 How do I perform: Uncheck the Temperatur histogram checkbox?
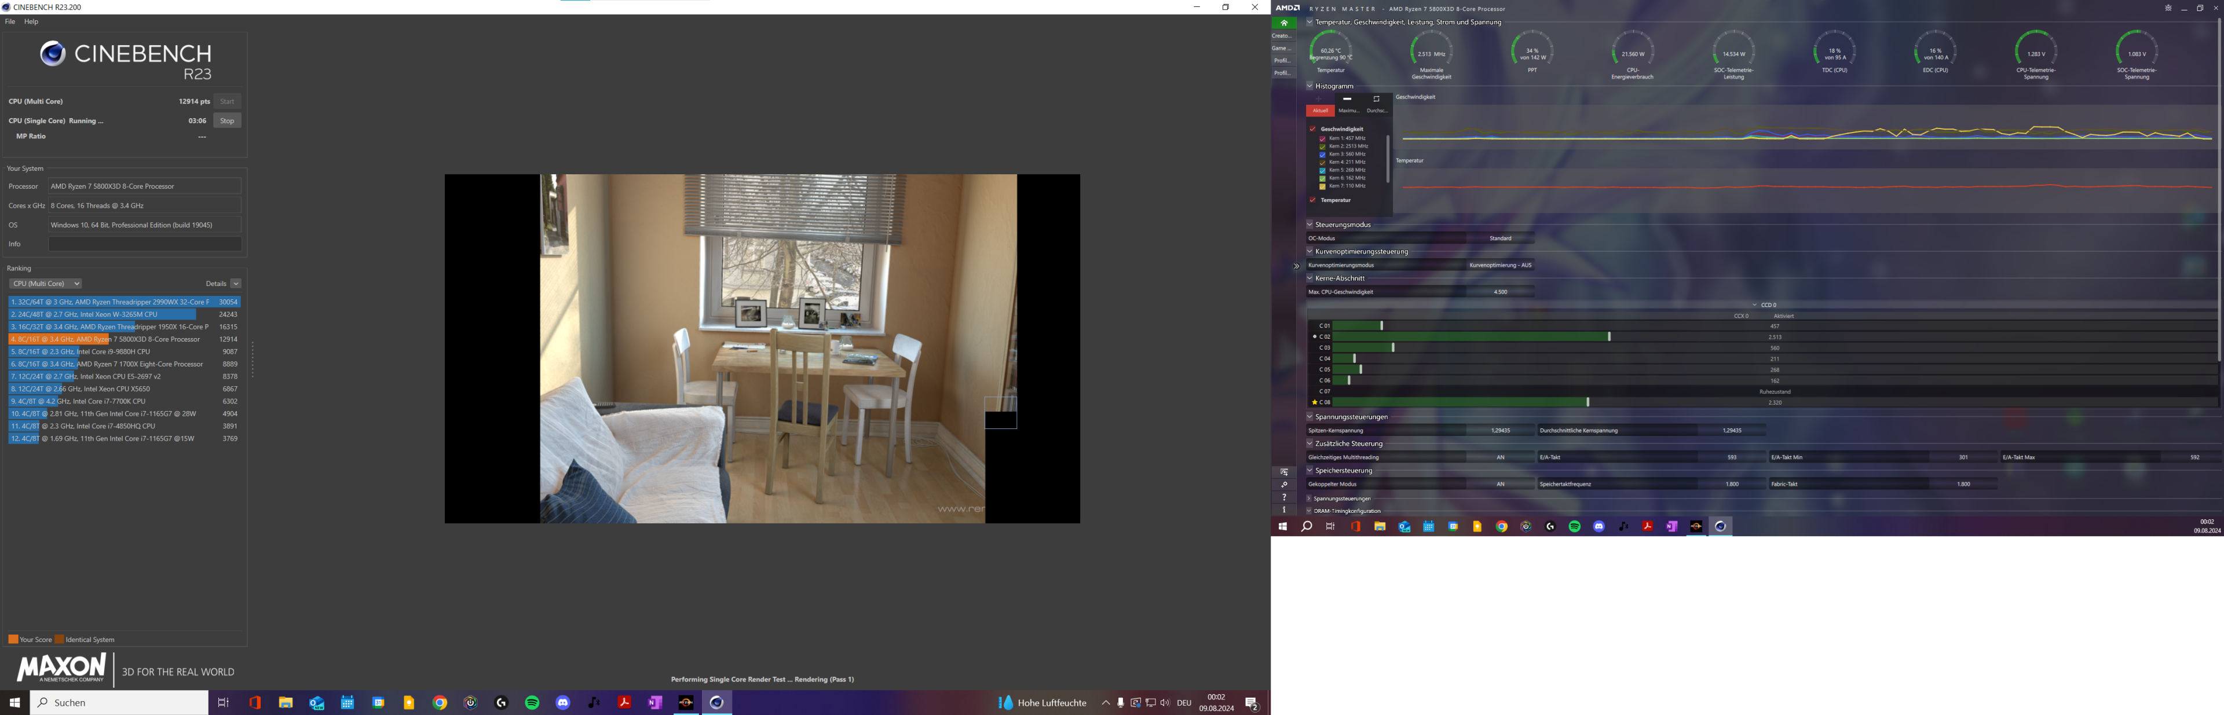coord(1312,200)
